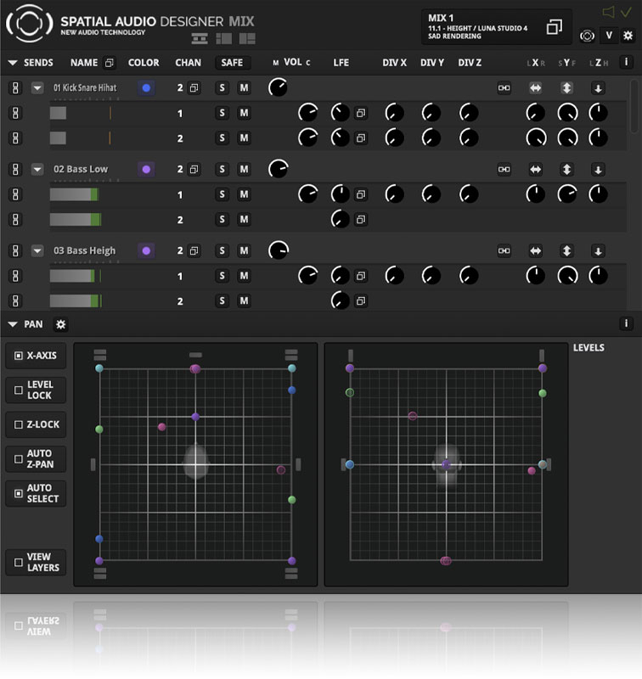Viewport: 642px width, 679px height.
Task: Click SENDS section info icon
Action: [627, 62]
